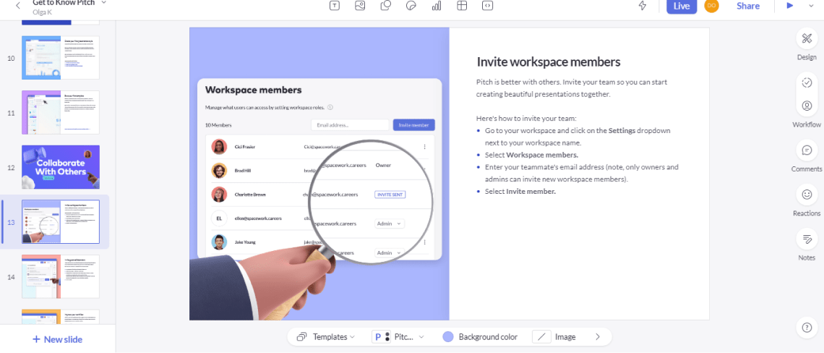Click the INVITE SENT badge
Viewport: 824px width, 353px height.
[x=390, y=194]
